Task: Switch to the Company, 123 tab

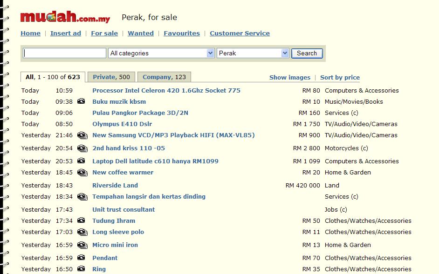Action: point(165,77)
